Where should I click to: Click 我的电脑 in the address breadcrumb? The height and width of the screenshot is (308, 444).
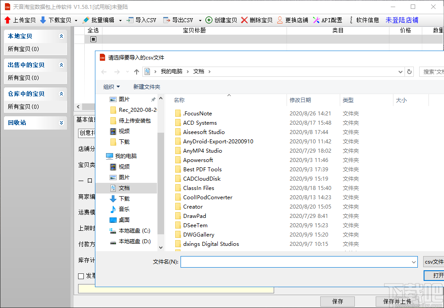tap(171, 71)
